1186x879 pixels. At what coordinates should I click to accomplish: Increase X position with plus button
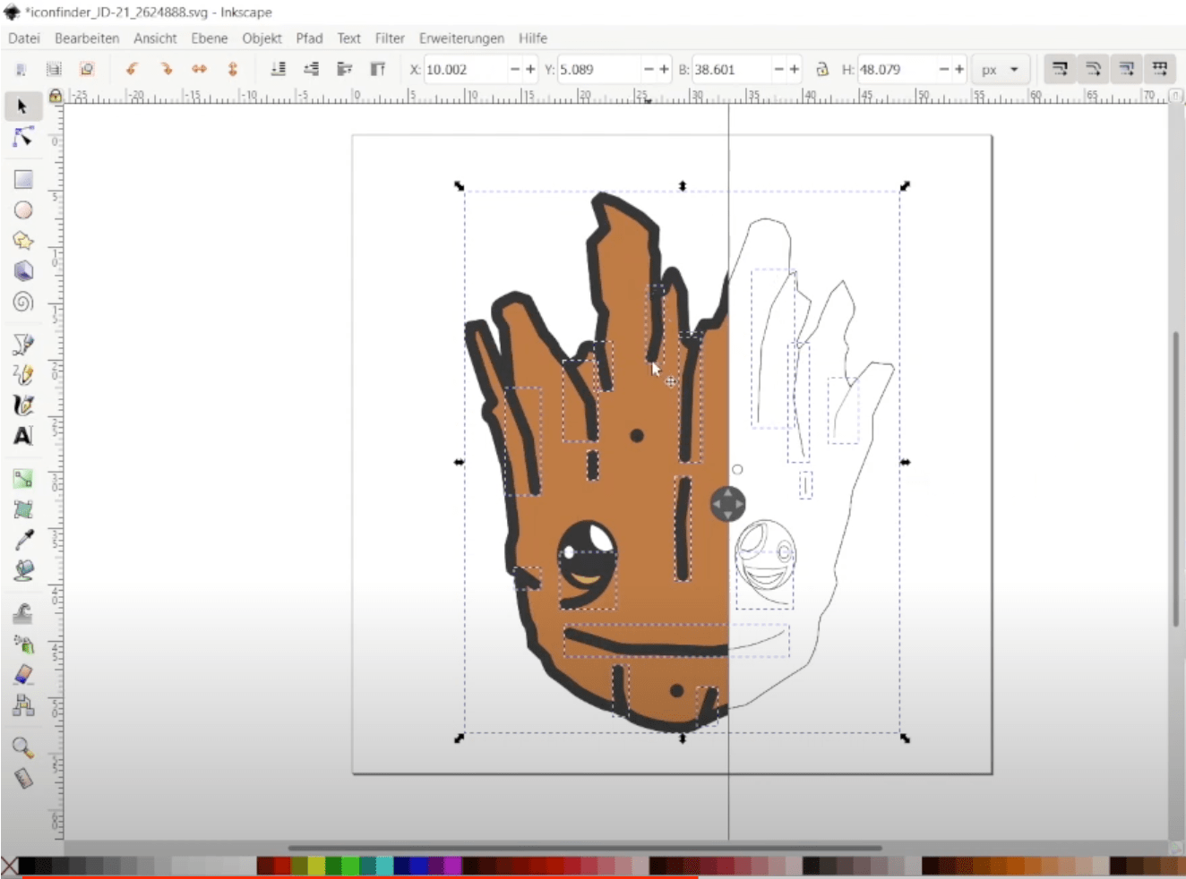pos(530,69)
